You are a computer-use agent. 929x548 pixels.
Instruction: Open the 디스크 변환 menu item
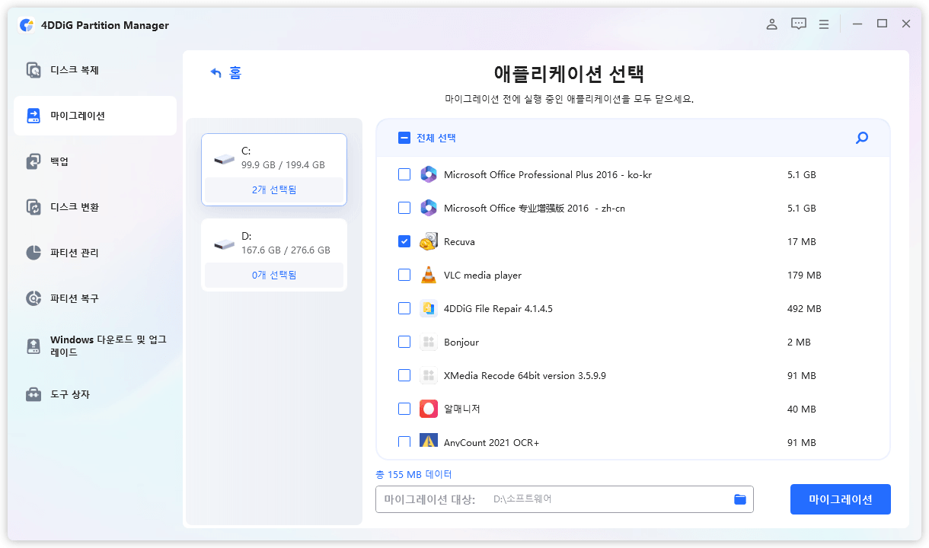click(95, 207)
